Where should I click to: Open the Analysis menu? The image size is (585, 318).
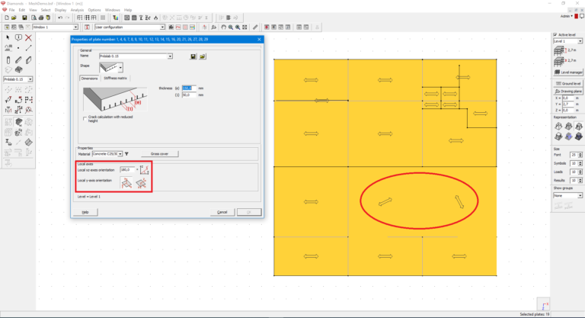(77, 10)
